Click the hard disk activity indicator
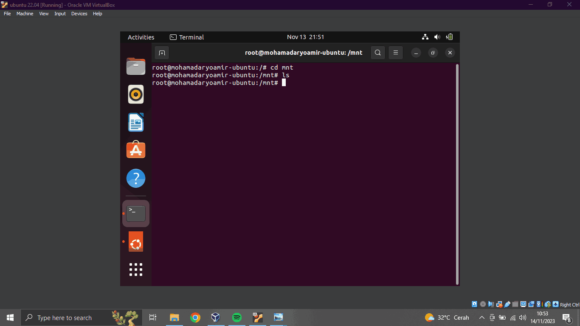580x326 pixels. tap(474, 304)
